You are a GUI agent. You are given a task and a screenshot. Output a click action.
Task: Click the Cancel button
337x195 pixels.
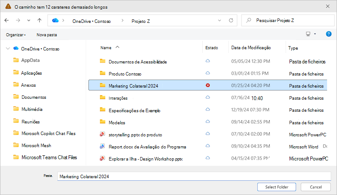tap(316, 187)
